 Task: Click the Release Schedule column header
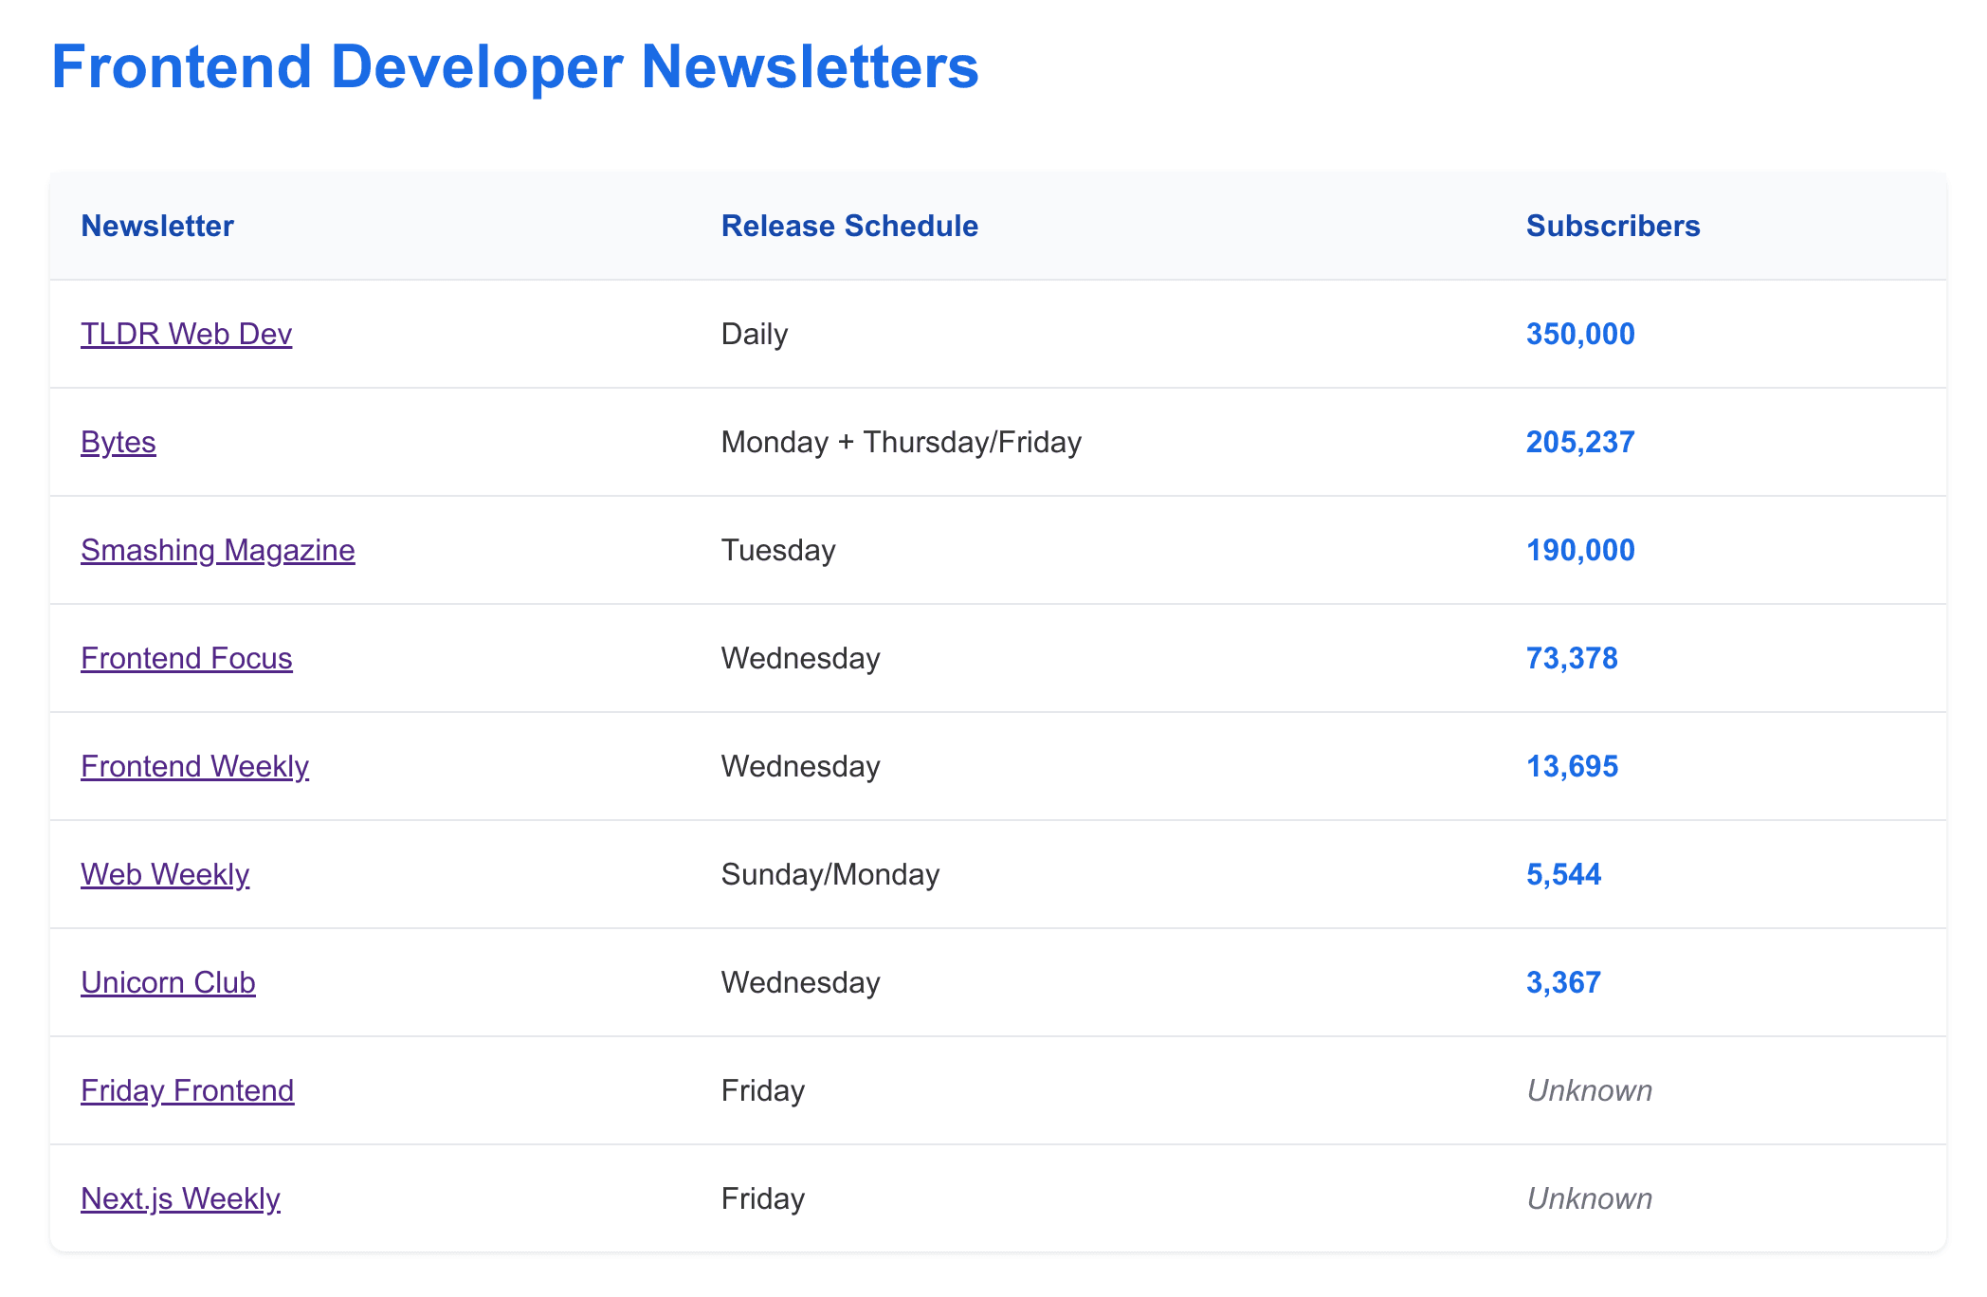pos(849,226)
